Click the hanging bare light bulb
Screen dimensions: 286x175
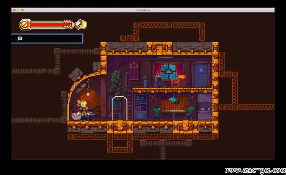88,94
